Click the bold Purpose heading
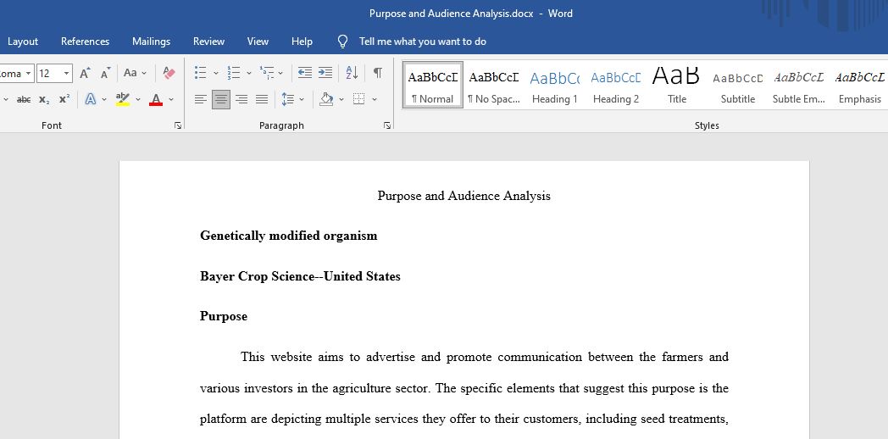Viewport: 888px width, 439px height. click(224, 316)
